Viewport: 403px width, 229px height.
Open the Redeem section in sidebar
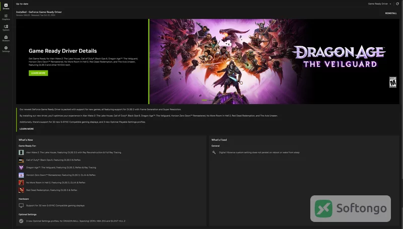(6, 39)
